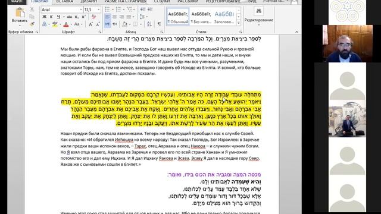
Task: Clear all formatting eraser icon
Action: tap(93, 17)
